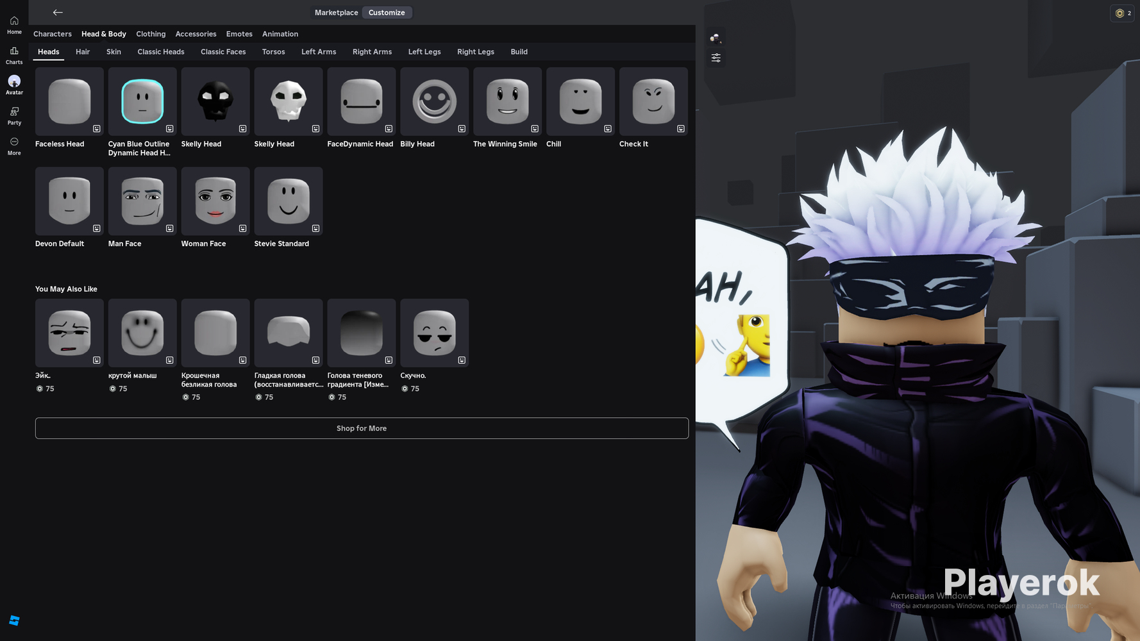Click the badge icon on Stevie Standard thumbnail
The height and width of the screenshot is (641, 1140).
click(x=316, y=228)
